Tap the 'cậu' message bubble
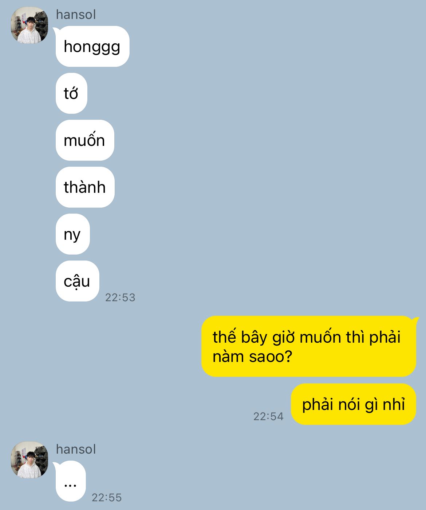Screen dimensions: 426x510 [x=77, y=281]
